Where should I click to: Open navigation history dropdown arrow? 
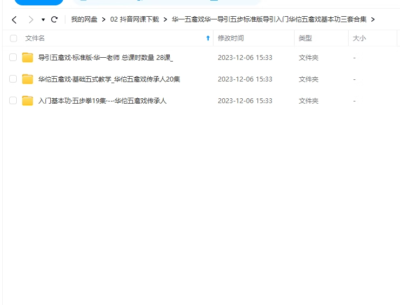(x=43, y=19)
